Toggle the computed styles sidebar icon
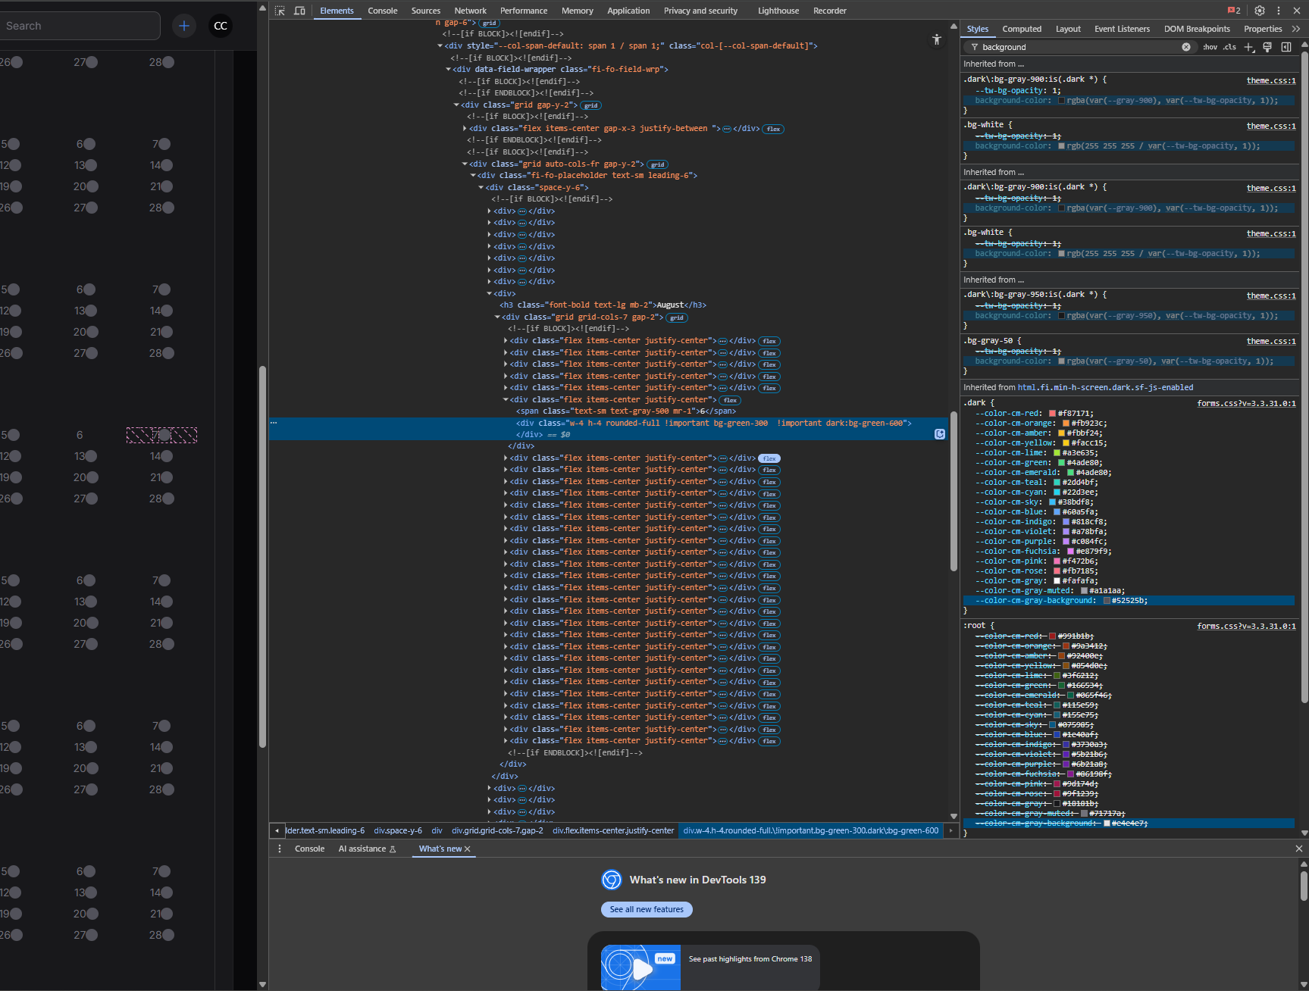The image size is (1309, 991). (1286, 47)
